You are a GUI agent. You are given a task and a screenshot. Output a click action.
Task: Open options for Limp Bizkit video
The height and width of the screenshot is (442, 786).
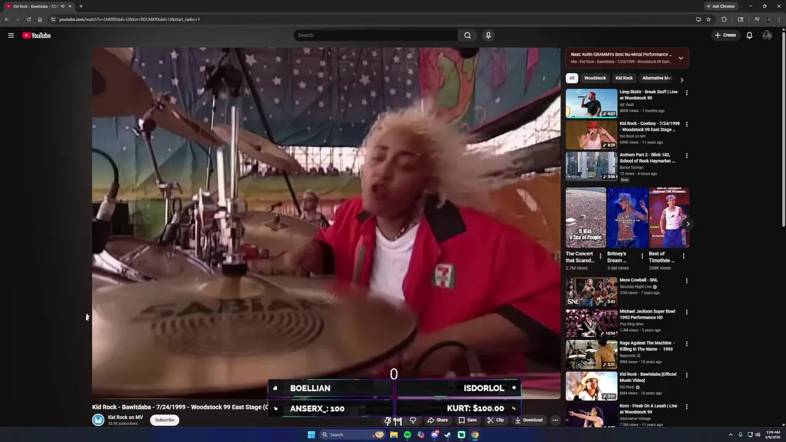687,93
